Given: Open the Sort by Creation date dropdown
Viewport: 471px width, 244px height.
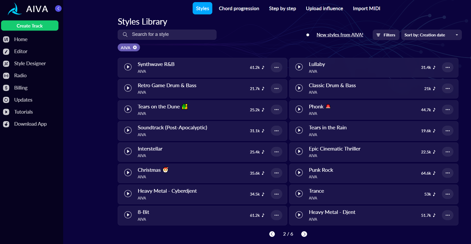Looking at the screenshot, I should pyautogui.click(x=431, y=35).
